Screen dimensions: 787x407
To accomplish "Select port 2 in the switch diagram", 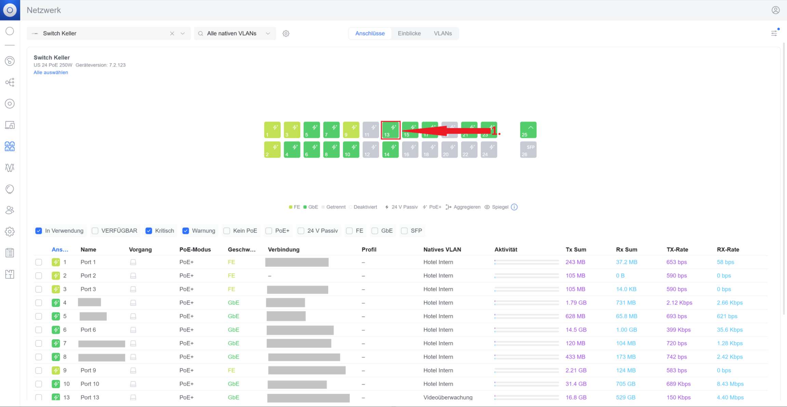I will point(272,150).
